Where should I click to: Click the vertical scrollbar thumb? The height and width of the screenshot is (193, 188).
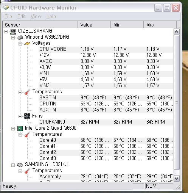coord(176,102)
